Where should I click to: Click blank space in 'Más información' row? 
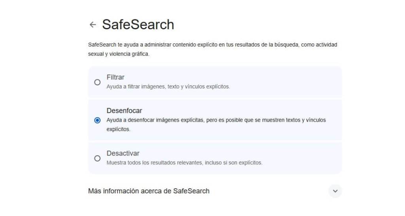point(269,191)
